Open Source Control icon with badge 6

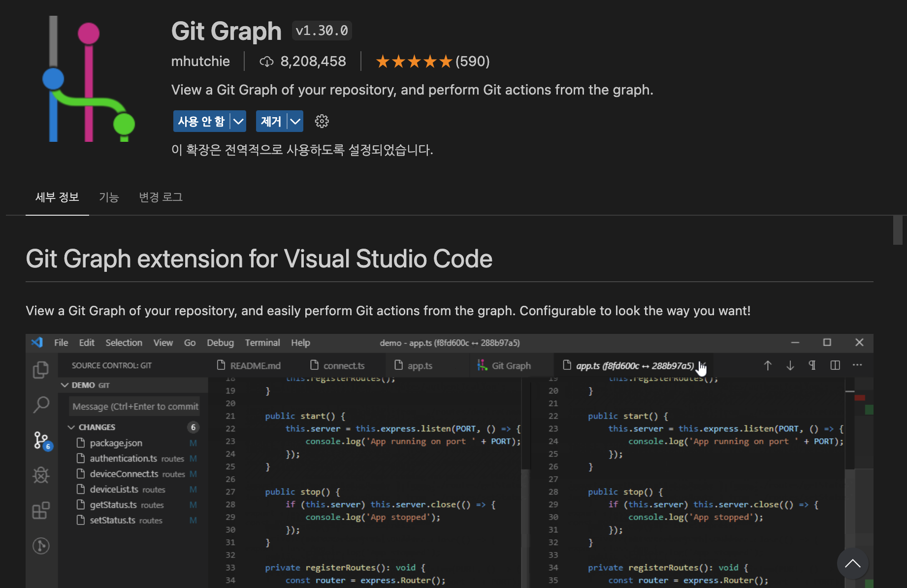(x=42, y=440)
